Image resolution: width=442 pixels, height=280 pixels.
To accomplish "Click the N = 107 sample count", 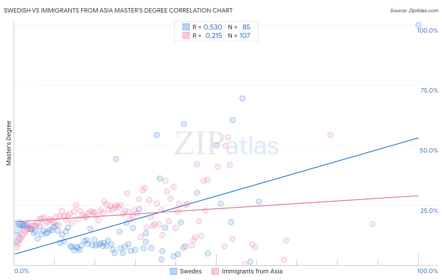I will 239,35.
